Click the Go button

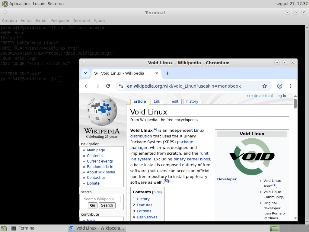(93, 205)
